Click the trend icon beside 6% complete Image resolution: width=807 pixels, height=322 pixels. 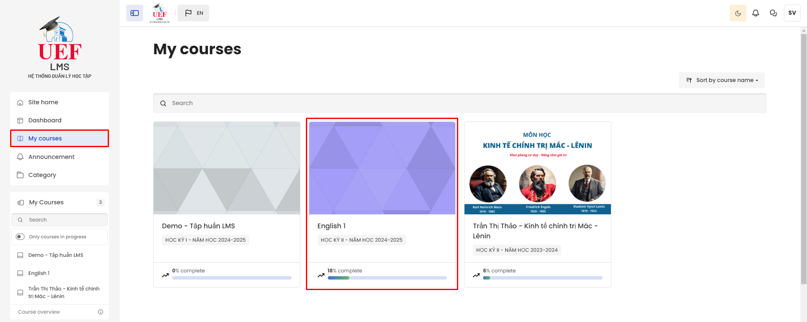476,275
